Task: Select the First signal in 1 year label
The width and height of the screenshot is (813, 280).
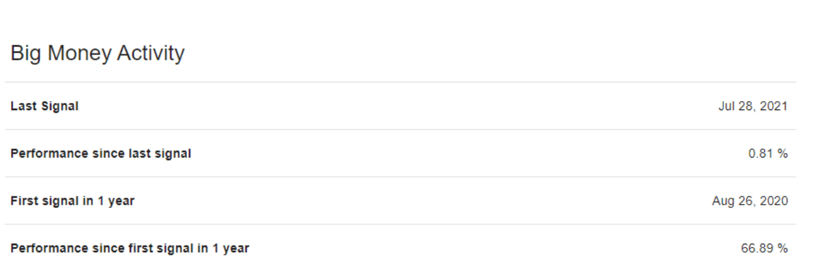Action: (72, 201)
